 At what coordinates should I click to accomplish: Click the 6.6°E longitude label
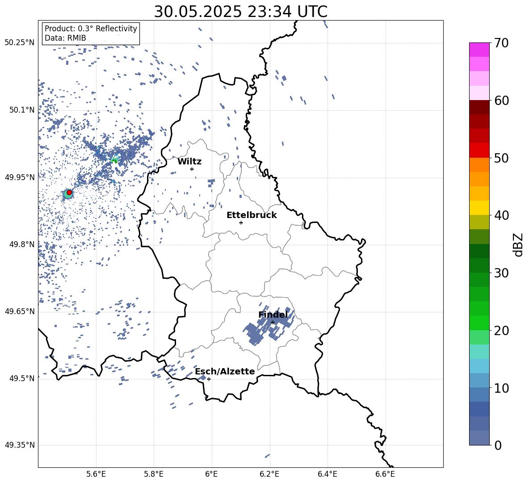click(x=385, y=474)
